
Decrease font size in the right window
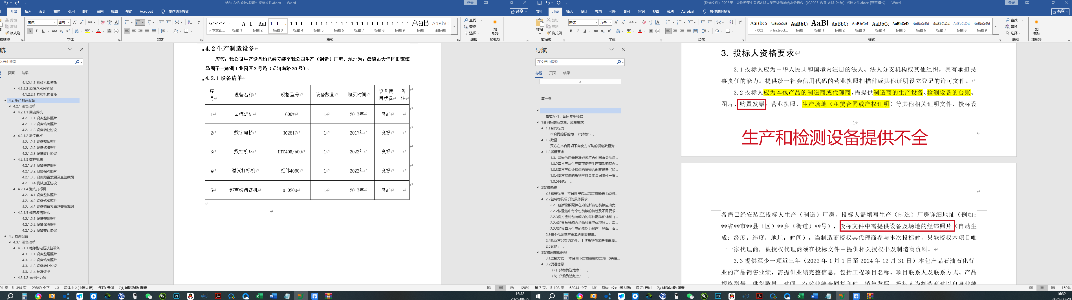coord(623,23)
